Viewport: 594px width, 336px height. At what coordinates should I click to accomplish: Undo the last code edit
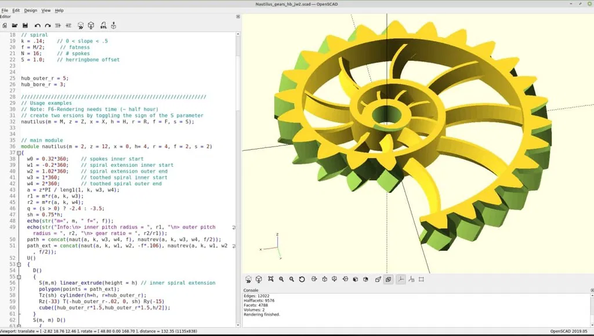(37, 25)
